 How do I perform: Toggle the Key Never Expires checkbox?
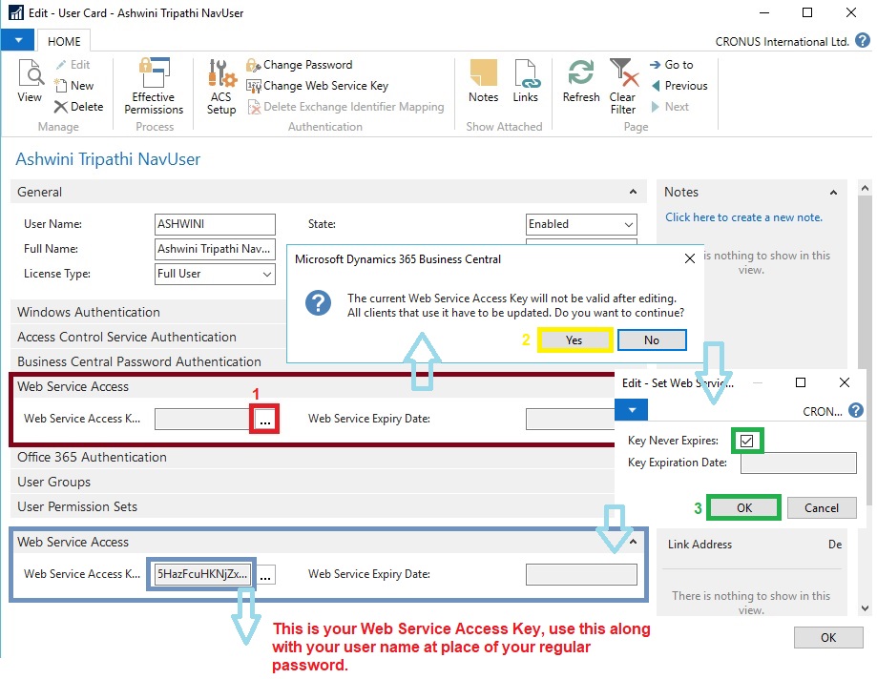746,441
